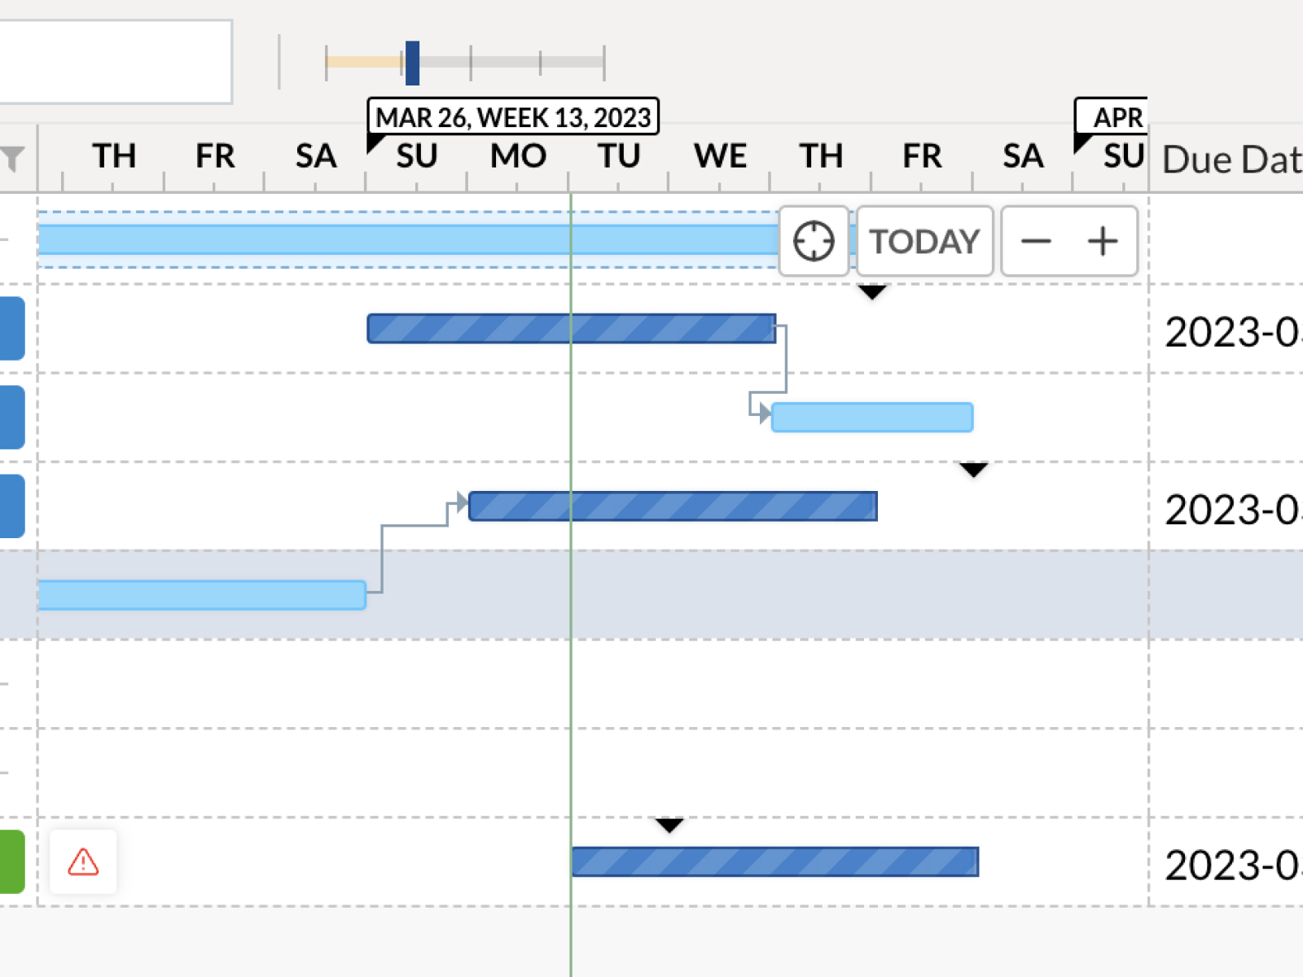Select the first striped dark blue task bar
Image resolution: width=1303 pixels, height=977 pixels.
(x=570, y=328)
